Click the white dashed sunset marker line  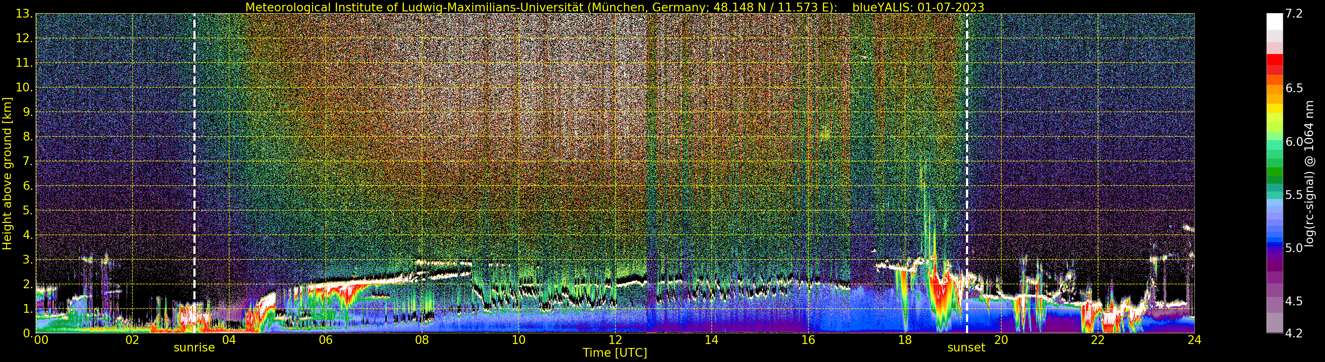(x=967, y=173)
